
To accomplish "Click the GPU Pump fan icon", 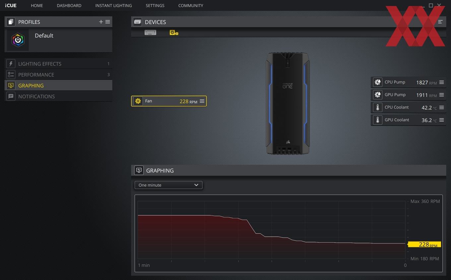I will [377, 95].
